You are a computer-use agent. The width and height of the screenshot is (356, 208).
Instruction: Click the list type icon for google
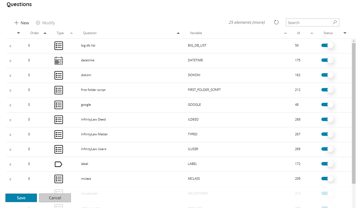(58, 105)
